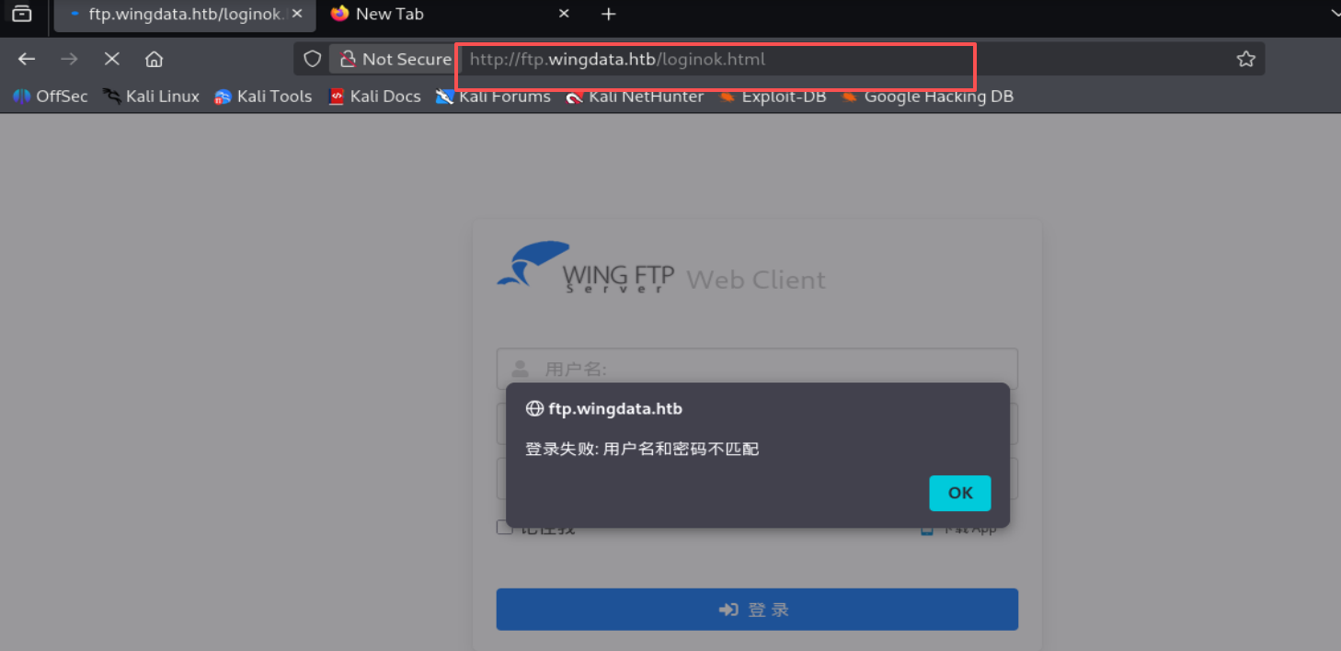
Task: Click the download App link
Action: (x=959, y=529)
